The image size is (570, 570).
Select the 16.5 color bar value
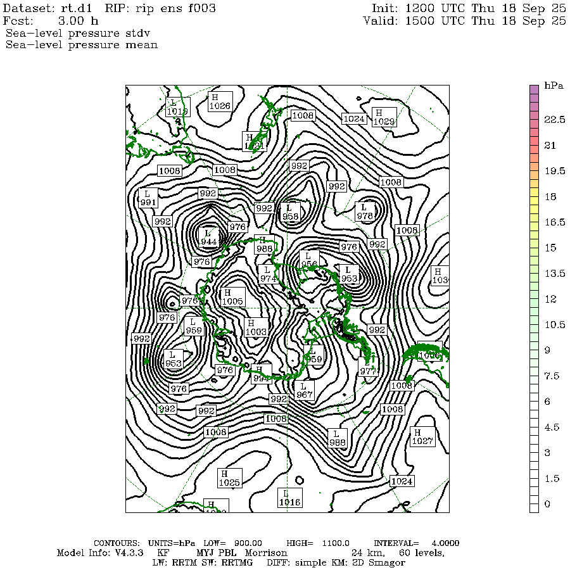pos(554,222)
